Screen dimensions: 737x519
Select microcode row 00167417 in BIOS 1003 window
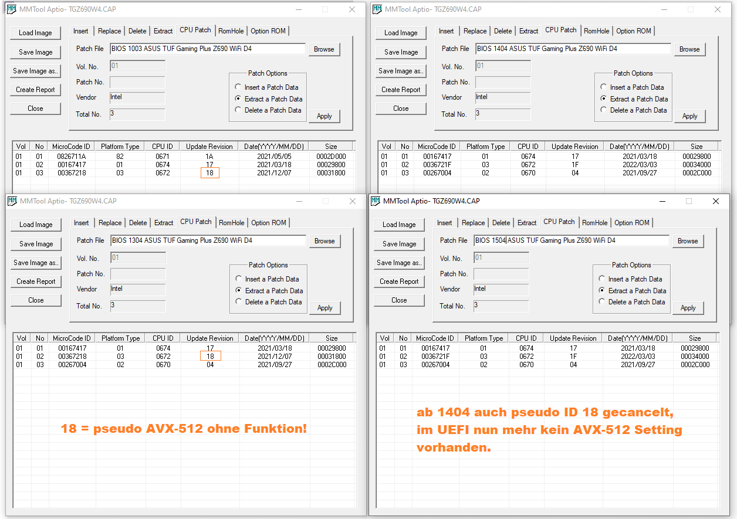pyautogui.click(x=182, y=165)
